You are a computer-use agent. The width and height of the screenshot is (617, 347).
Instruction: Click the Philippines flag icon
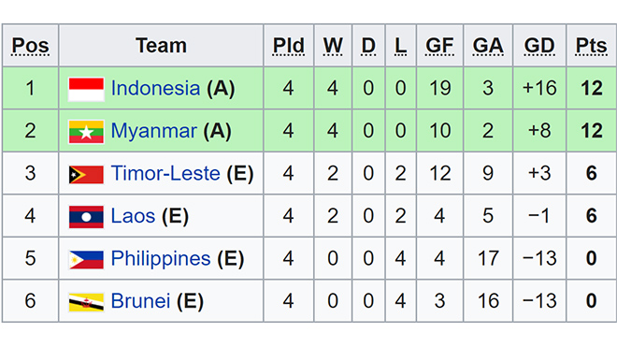86,260
